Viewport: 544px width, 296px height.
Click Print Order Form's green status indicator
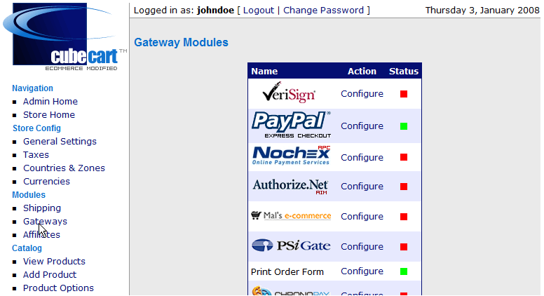(404, 271)
